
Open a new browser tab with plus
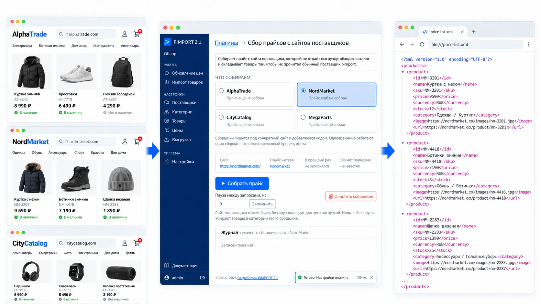pos(474,32)
